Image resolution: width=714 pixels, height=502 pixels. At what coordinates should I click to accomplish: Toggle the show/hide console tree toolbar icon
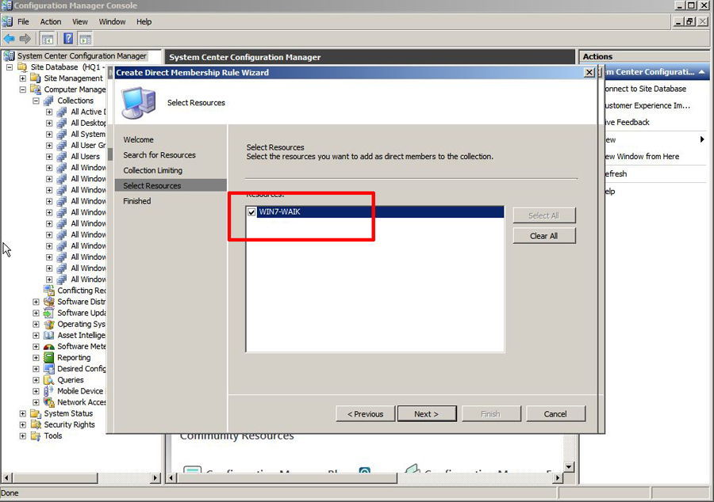(47, 39)
